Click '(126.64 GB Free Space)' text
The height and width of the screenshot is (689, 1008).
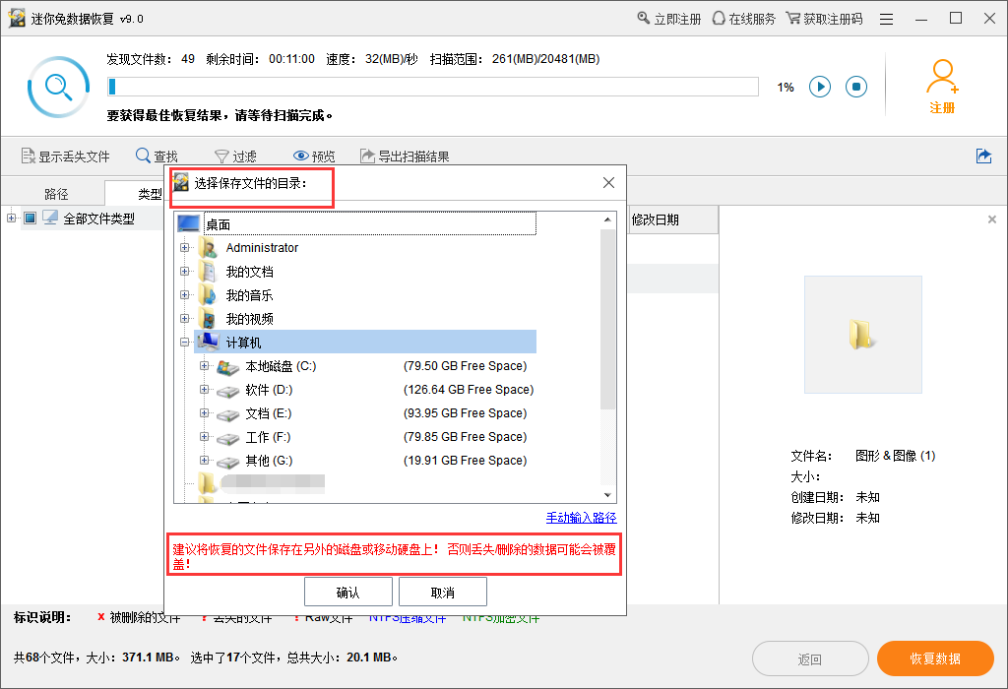(x=469, y=390)
